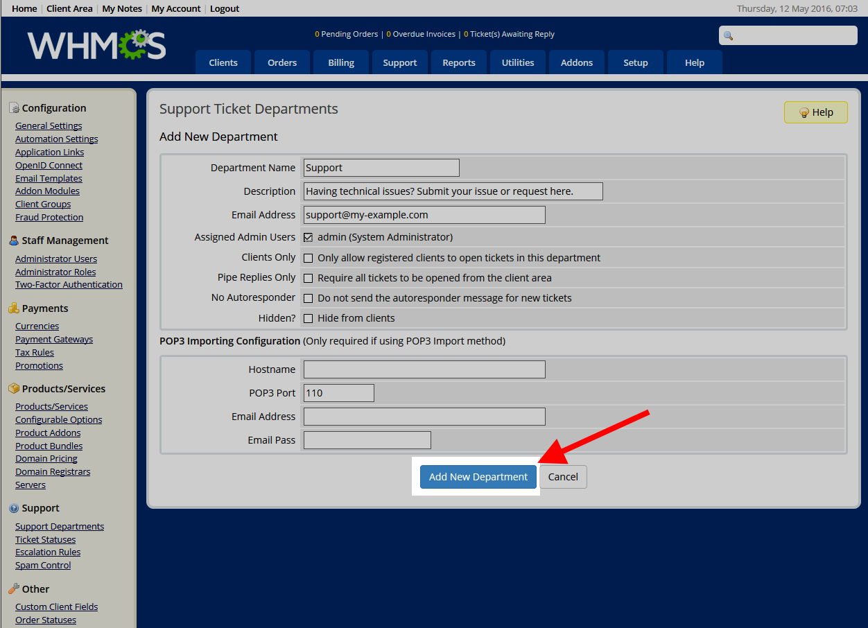The height and width of the screenshot is (628, 868).
Task: Click the Overdue Invoices link
Action: click(421, 34)
